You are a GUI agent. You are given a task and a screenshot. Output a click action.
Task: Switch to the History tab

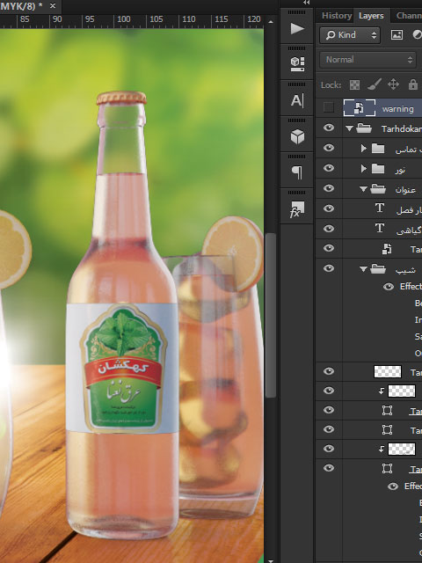click(336, 16)
